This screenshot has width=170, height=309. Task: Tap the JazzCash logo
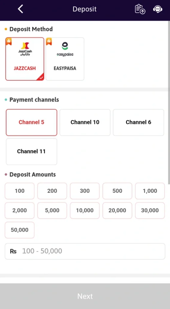(25, 49)
